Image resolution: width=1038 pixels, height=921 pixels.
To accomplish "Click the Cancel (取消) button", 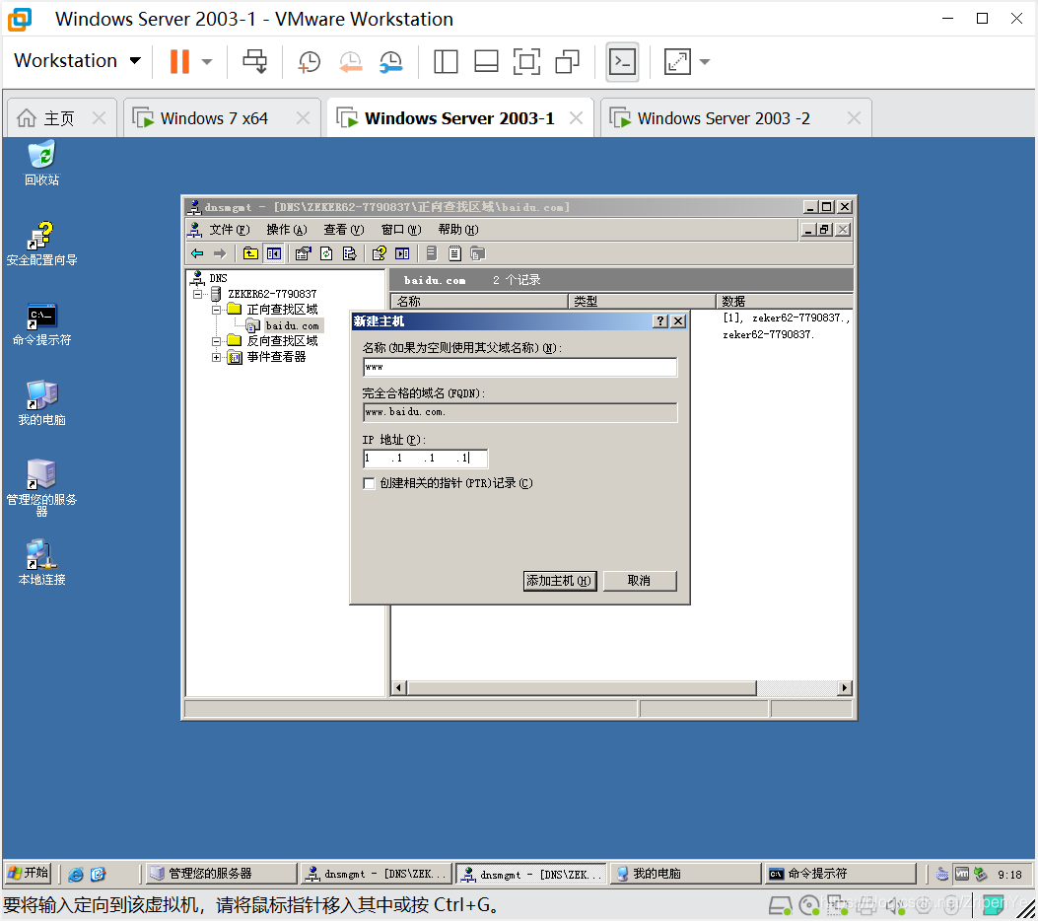I will pyautogui.click(x=640, y=581).
